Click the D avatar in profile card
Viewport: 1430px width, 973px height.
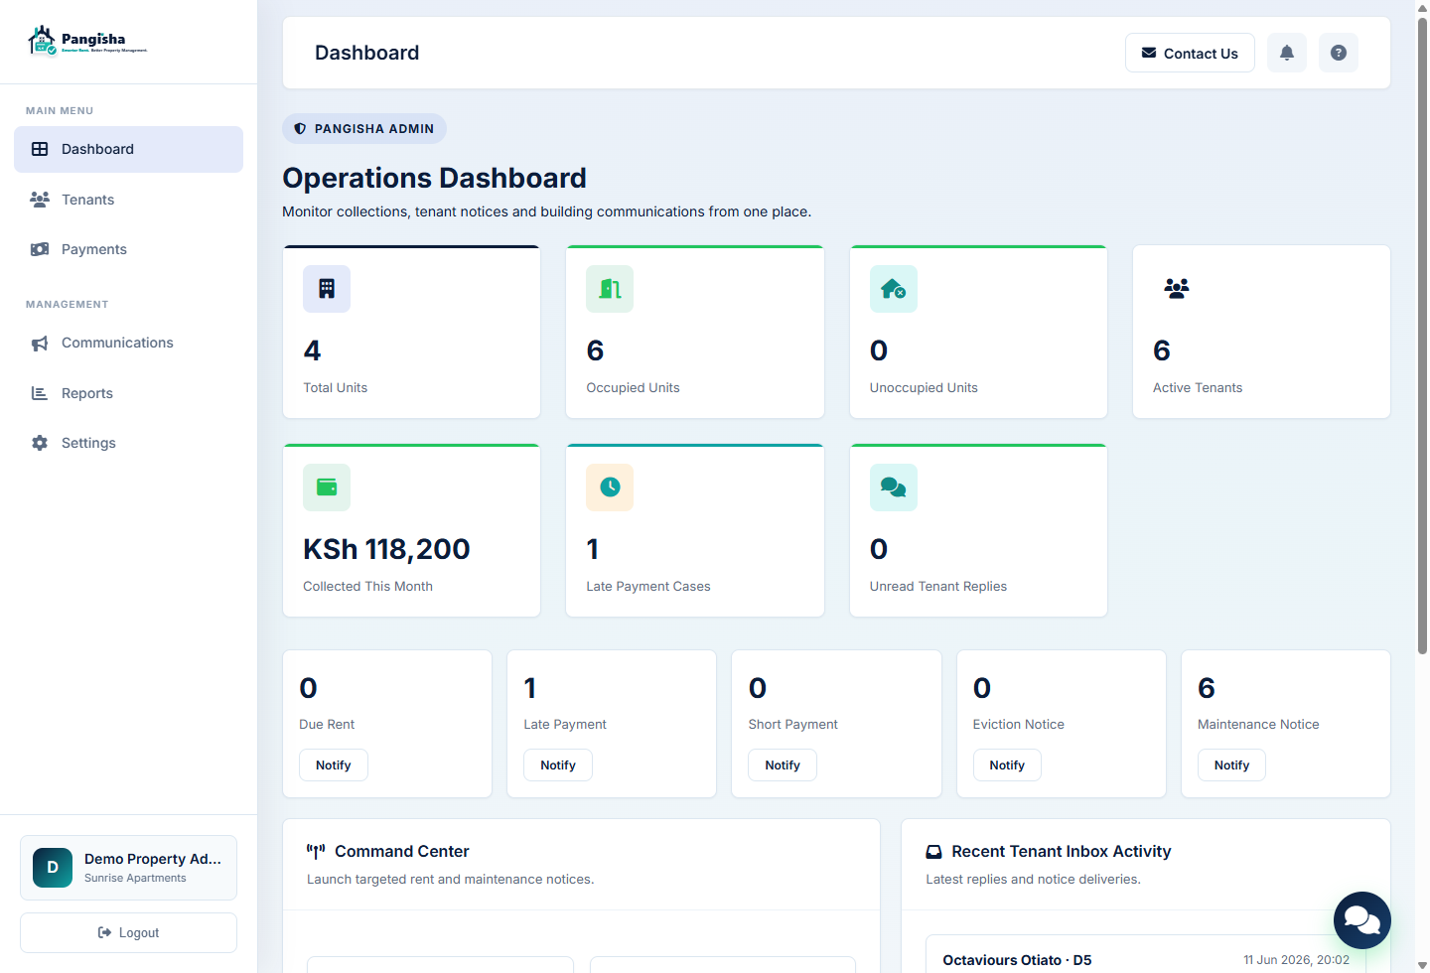coord(53,868)
